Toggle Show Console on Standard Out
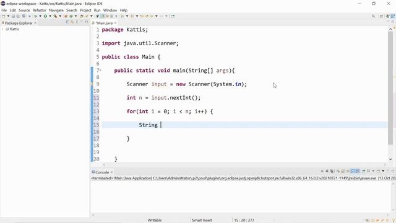Image resolution: width=396 pixels, height=223 pixels. coord(353,171)
